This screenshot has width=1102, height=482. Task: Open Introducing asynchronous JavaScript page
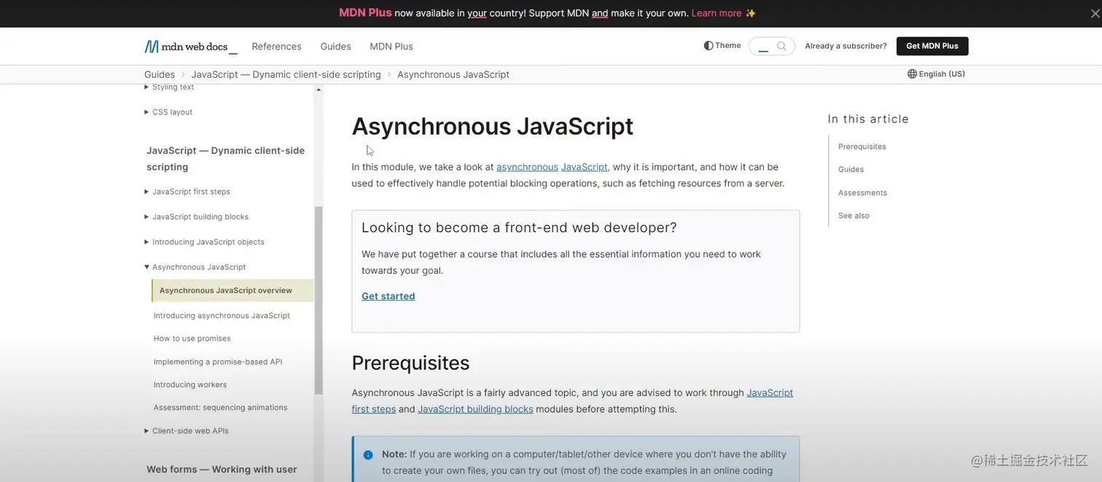(222, 316)
